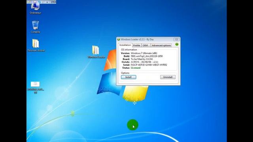Open the Advanced options tab

click(161, 45)
